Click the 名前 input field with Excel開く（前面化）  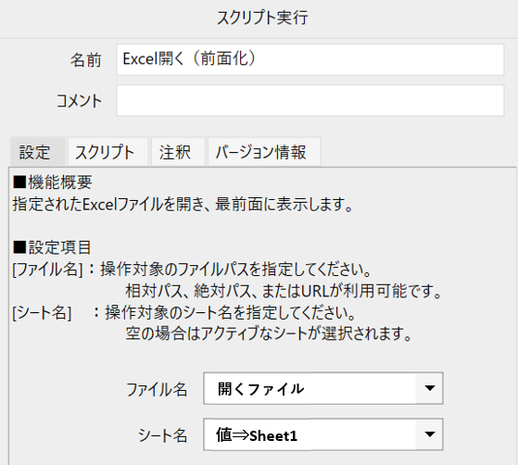(310, 60)
